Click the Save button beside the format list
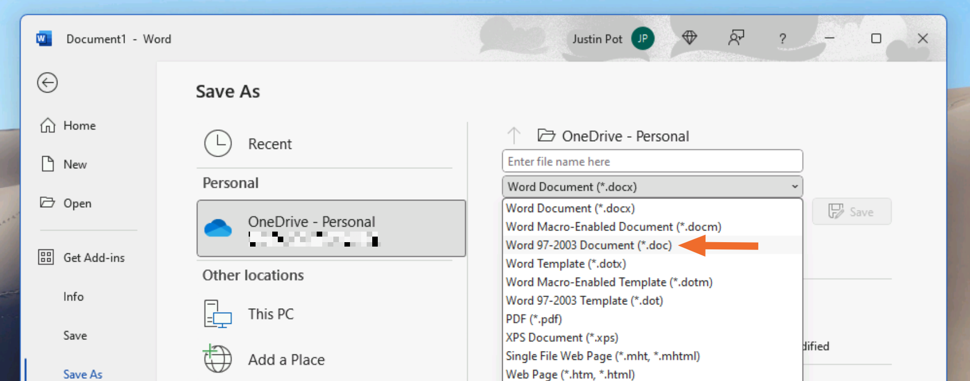The height and width of the screenshot is (381, 970). (x=851, y=212)
